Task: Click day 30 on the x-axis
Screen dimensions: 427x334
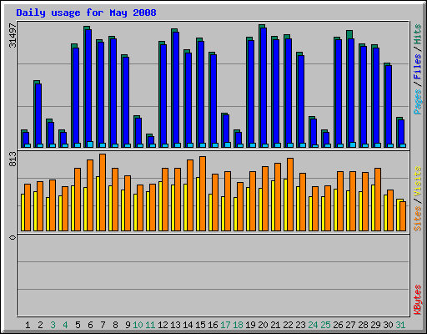Action: point(388,325)
